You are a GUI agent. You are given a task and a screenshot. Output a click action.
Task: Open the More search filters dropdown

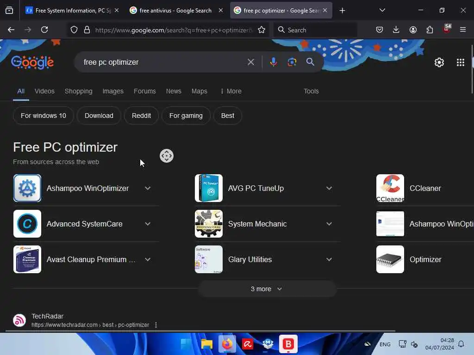tap(231, 91)
